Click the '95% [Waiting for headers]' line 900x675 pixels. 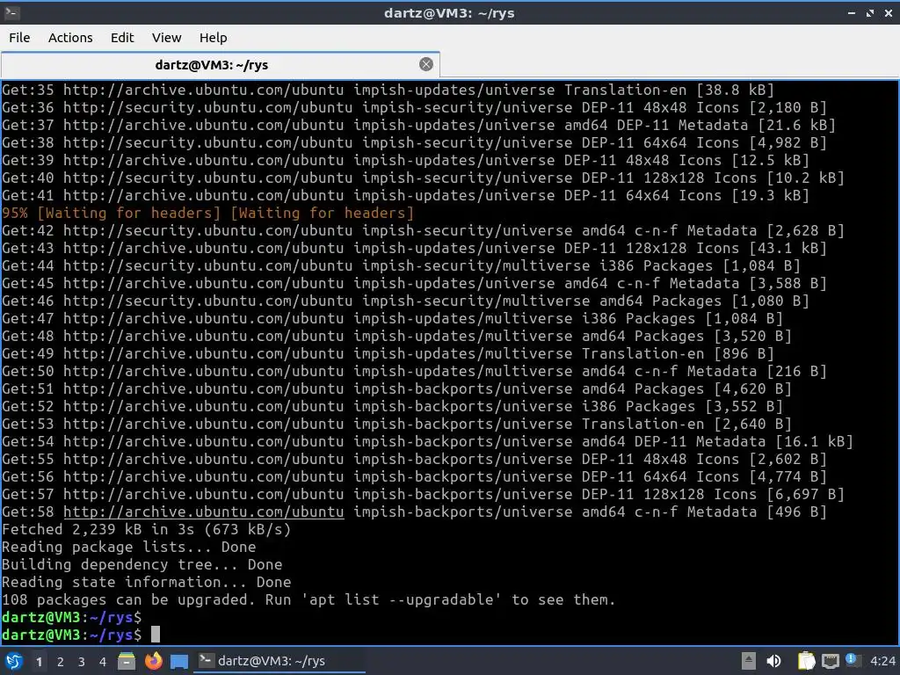pos(207,213)
